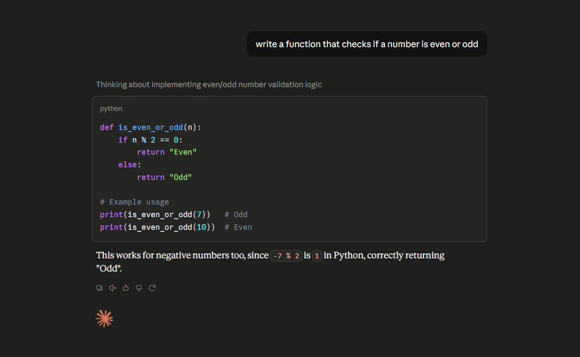
Task: Retry the response with the circular arrow
Action: pos(152,287)
